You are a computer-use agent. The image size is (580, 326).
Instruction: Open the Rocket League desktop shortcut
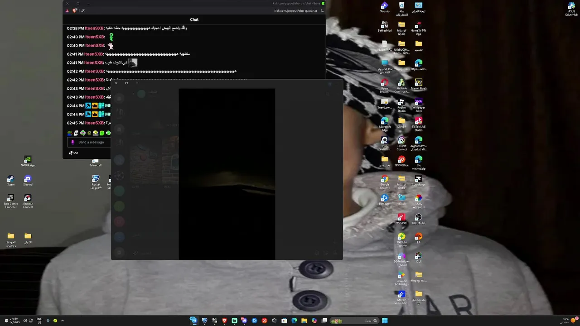[96, 182]
